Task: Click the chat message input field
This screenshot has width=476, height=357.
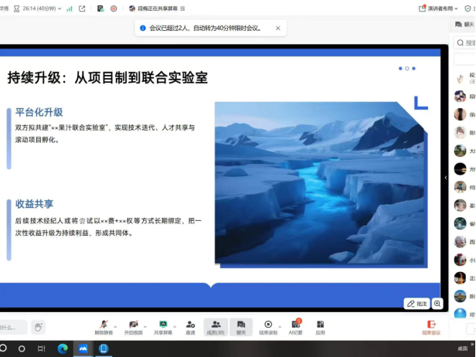Action: point(12,327)
